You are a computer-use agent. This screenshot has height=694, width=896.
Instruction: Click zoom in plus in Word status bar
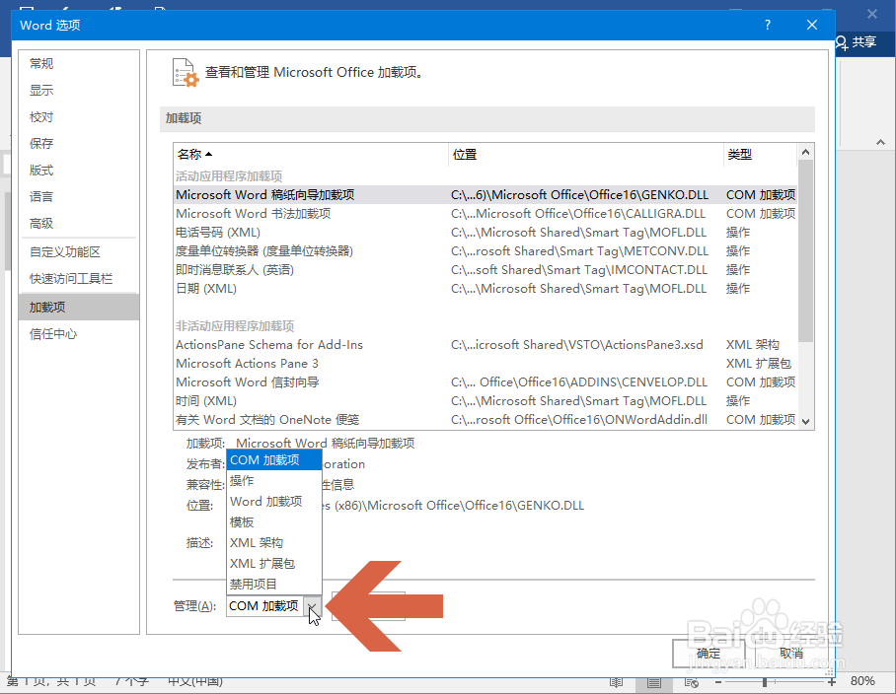[x=832, y=681]
